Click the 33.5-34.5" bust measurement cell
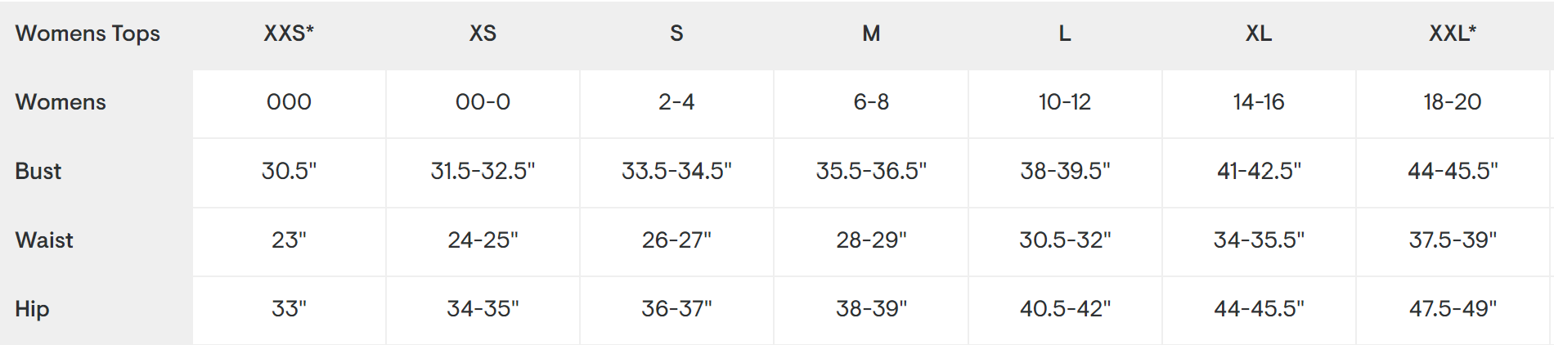The image size is (1554, 345). pyautogui.click(x=676, y=171)
